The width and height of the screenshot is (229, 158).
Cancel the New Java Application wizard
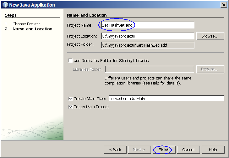(x=188, y=150)
